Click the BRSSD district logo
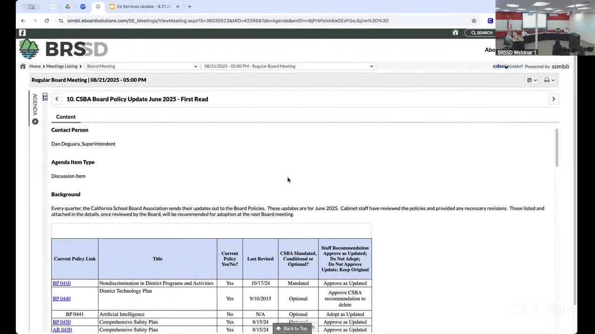Viewport: 595px width, 334px height. coord(64,49)
